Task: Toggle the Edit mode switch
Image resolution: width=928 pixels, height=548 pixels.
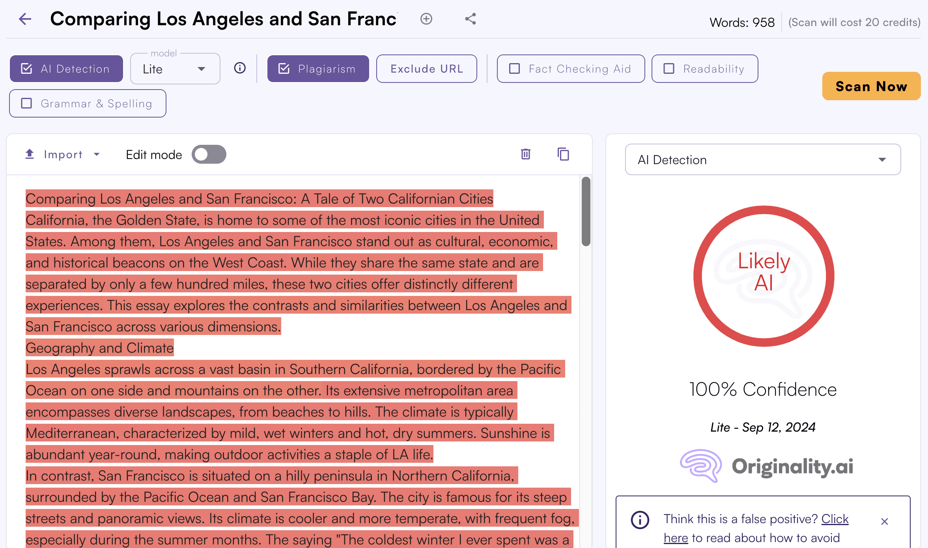Action: (209, 154)
